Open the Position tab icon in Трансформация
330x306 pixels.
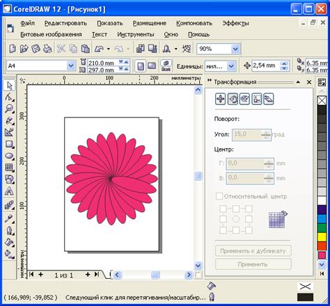pos(220,99)
